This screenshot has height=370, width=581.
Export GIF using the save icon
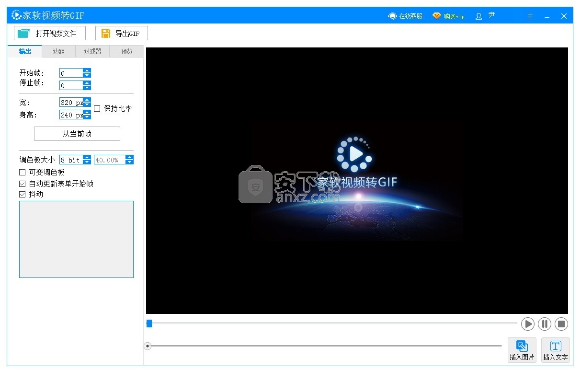(105, 34)
